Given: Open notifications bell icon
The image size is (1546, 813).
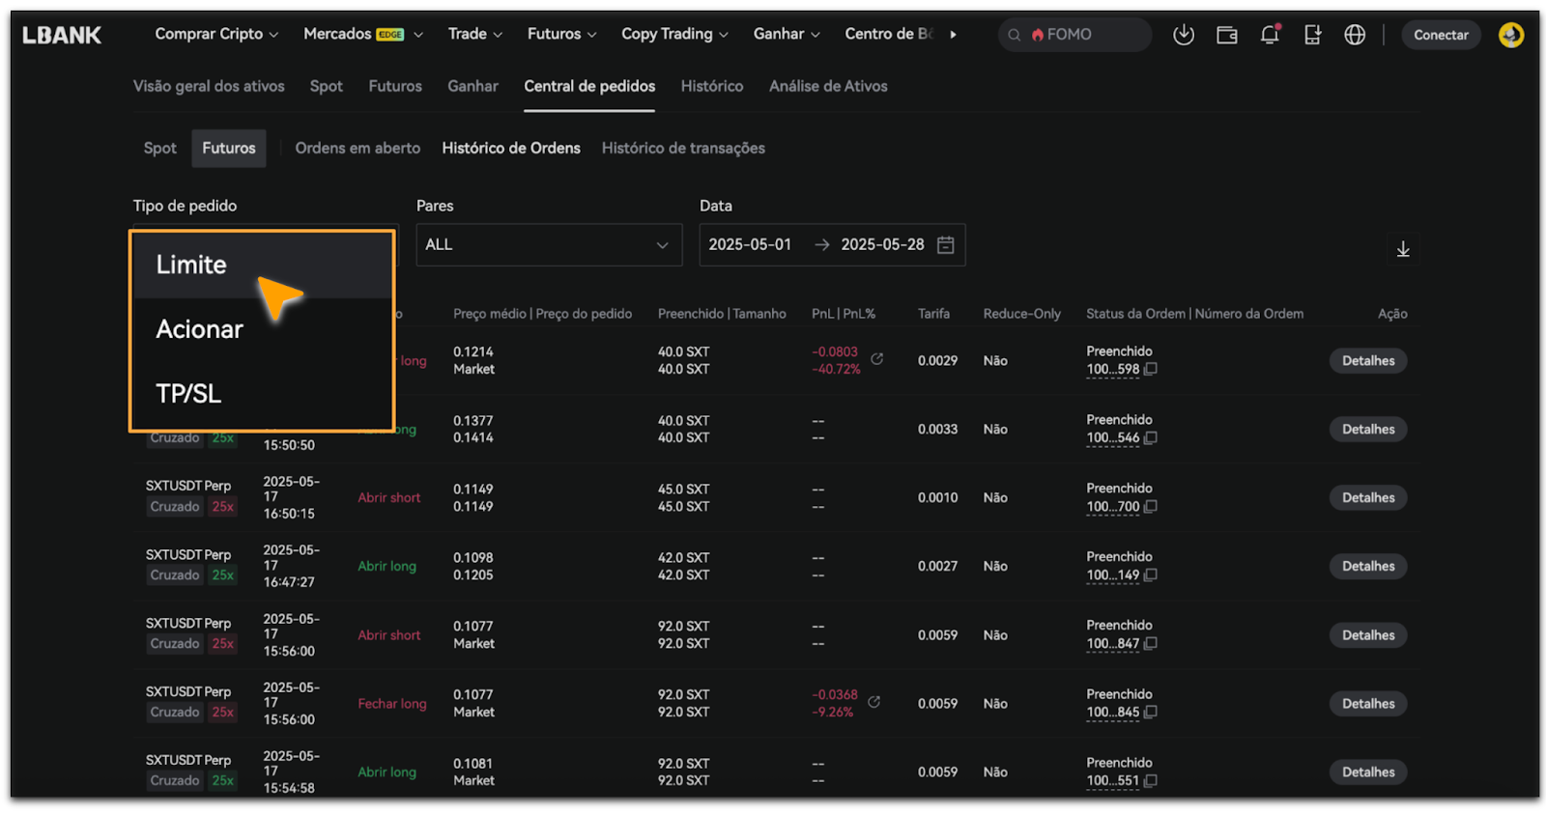Looking at the screenshot, I should [1270, 35].
